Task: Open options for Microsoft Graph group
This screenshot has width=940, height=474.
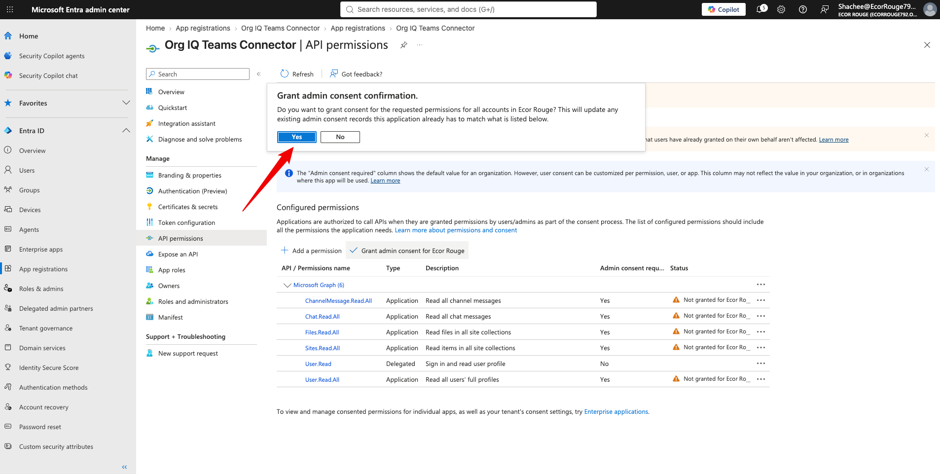Action: [x=761, y=285]
